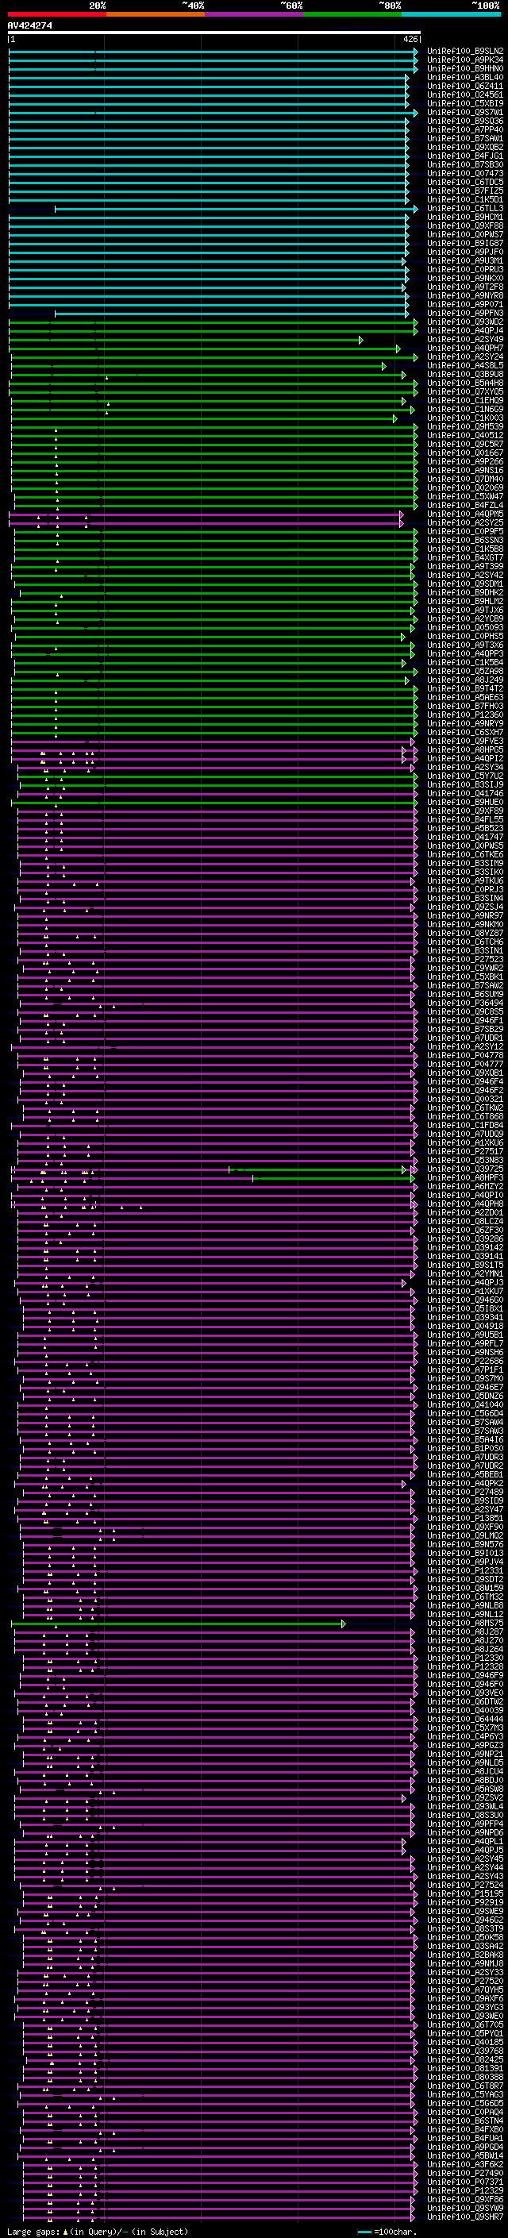The height and width of the screenshot is (2238, 508).
Task: Select the UniRef100_A9NYR8 label
Action: pos(465,295)
